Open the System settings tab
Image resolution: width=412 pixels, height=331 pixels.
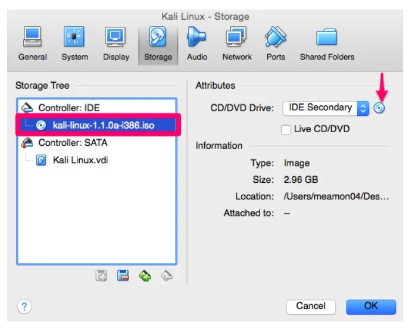(x=74, y=44)
